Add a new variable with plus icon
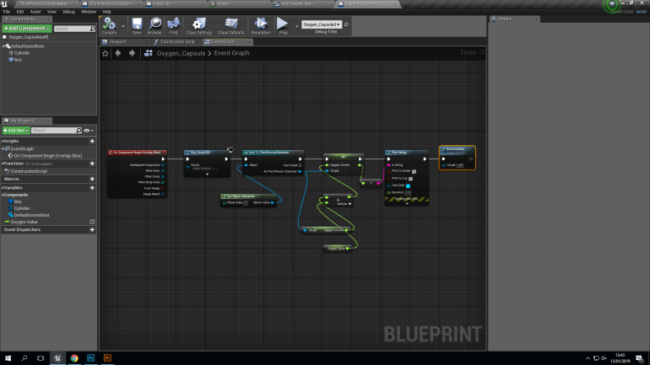This screenshot has width=650, height=365. [x=92, y=188]
